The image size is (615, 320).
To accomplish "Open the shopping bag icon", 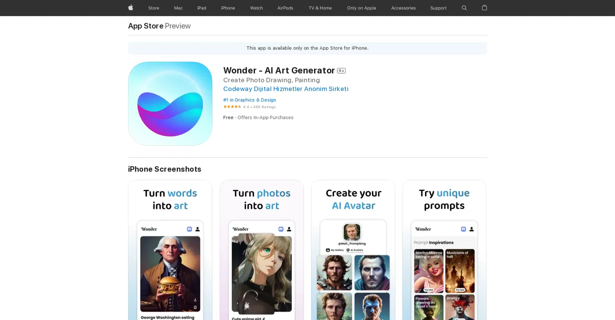I will click(484, 7).
